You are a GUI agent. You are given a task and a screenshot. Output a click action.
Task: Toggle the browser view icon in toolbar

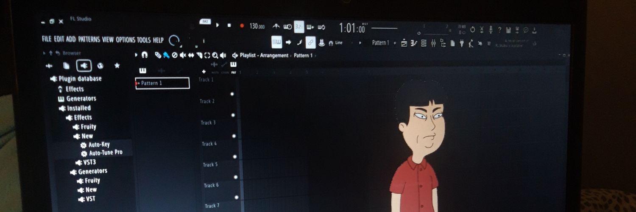[443, 43]
